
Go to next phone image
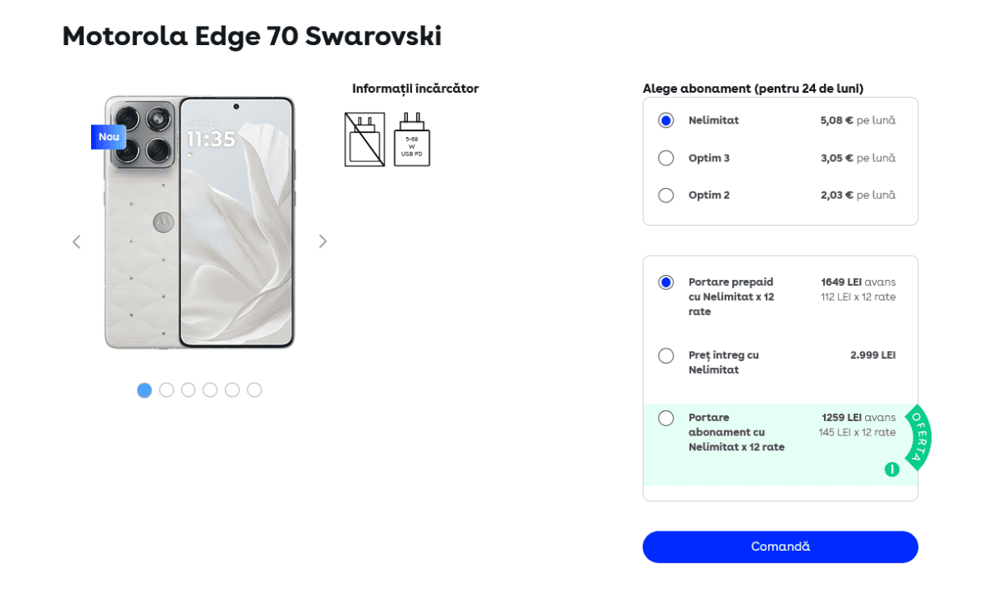tap(323, 242)
